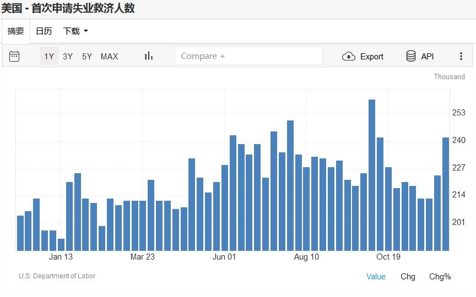Click the last bar on the right
Image resolution: width=476 pixels, height=297 pixels.
click(446, 194)
